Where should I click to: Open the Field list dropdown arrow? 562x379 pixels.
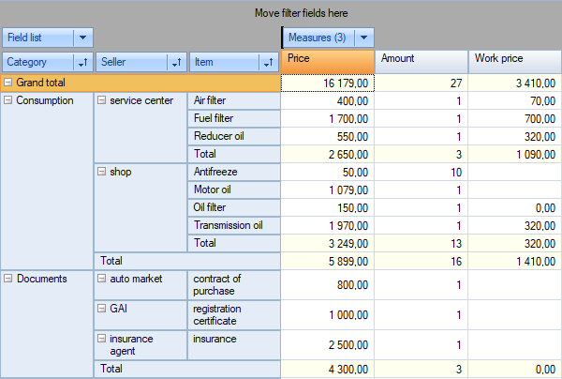pyautogui.click(x=83, y=38)
